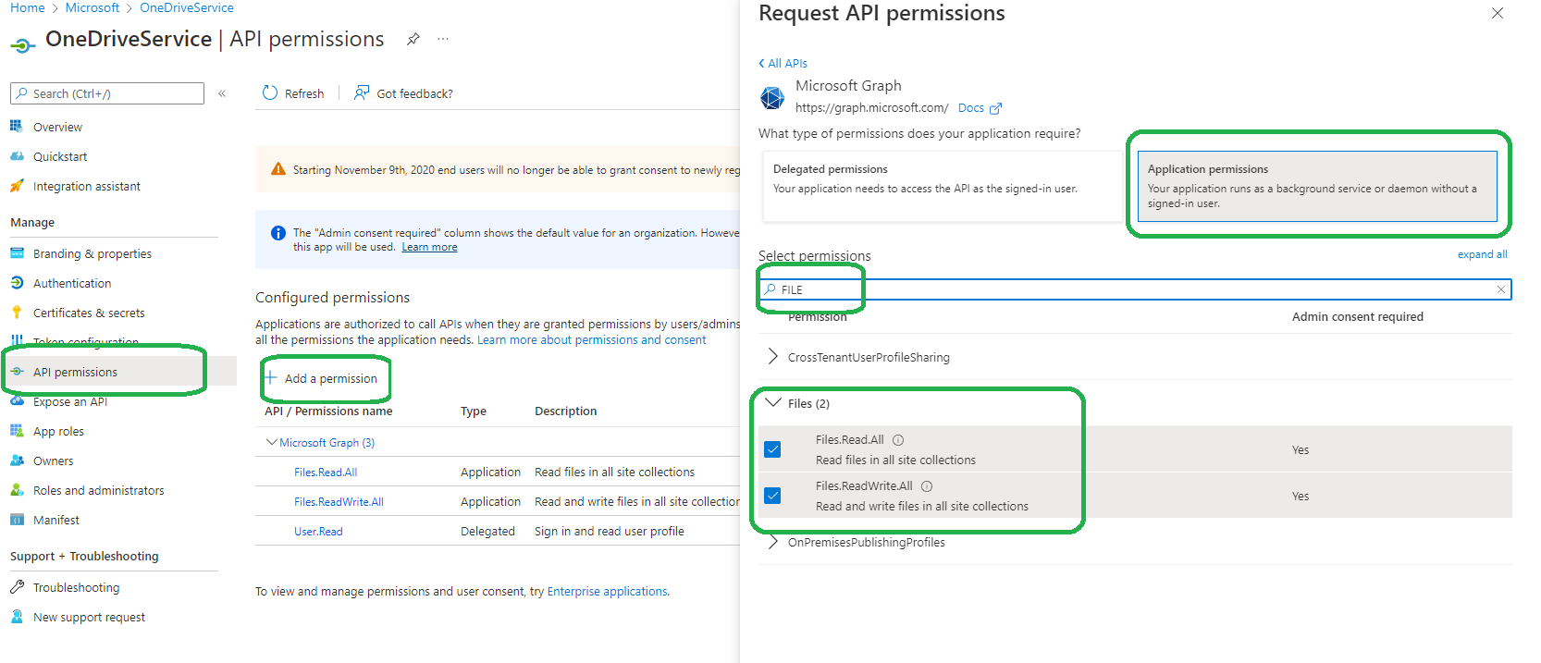Open Files.Read.All configured permission link
The height and width of the screenshot is (663, 1541).
pyautogui.click(x=326, y=472)
